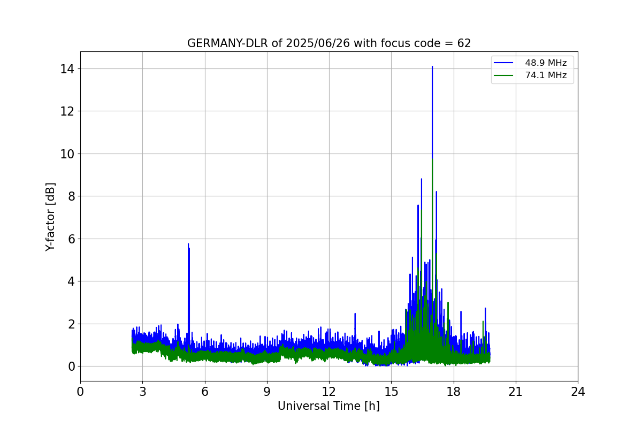Viewport: 642px width, 428px height.
Task: Click the green line sample in legend
Action: tap(504, 76)
